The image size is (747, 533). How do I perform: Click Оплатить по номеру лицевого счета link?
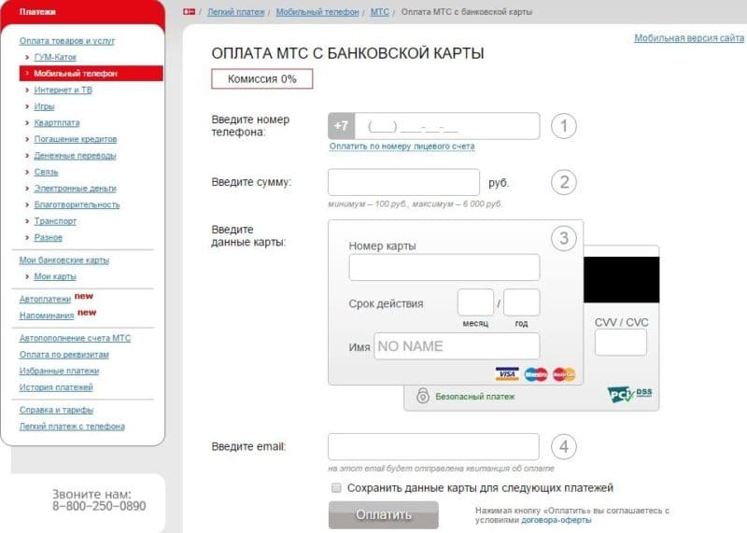[402, 147]
